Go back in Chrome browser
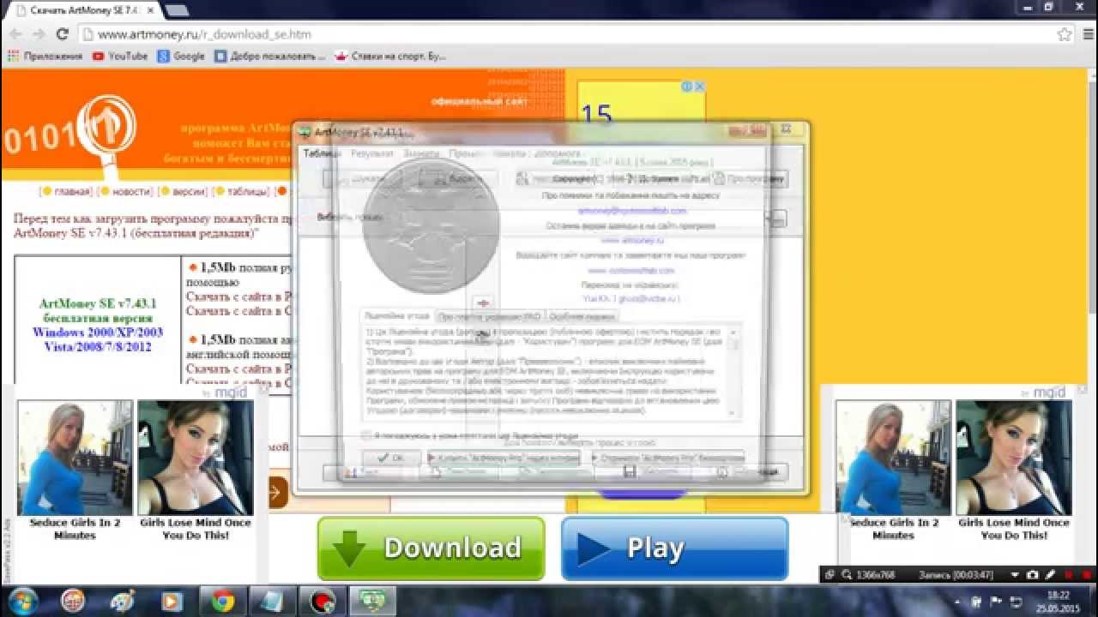Viewport: 1098px width, 617px height. 15,34
